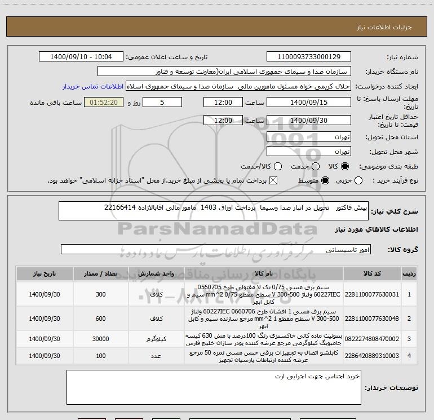Click the buyer organization name field

(224, 72)
